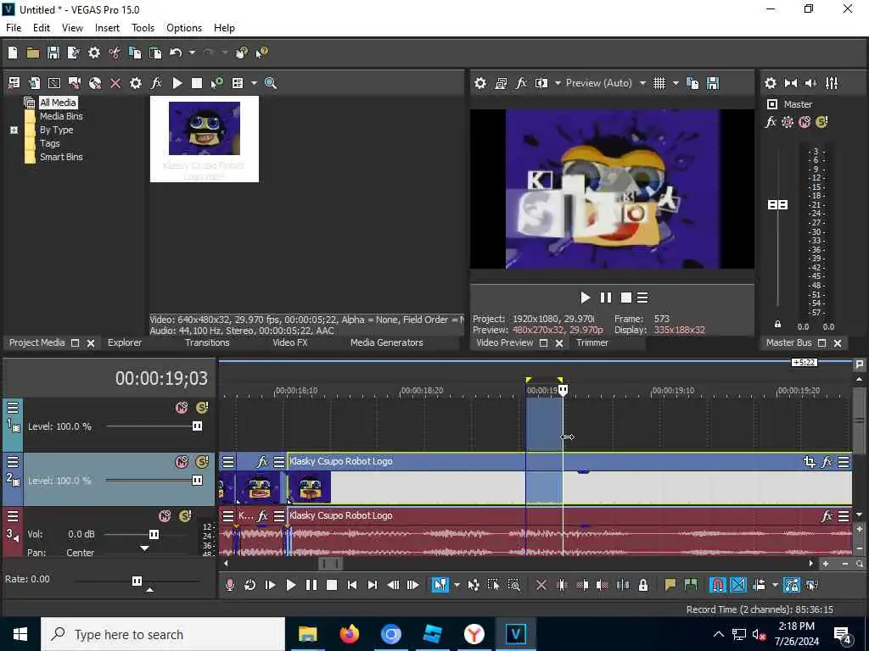Image resolution: width=869 pixels, height=651 pixels.
Task: Toggle Loop Playback in transport bar
Action: pos(250,585)
